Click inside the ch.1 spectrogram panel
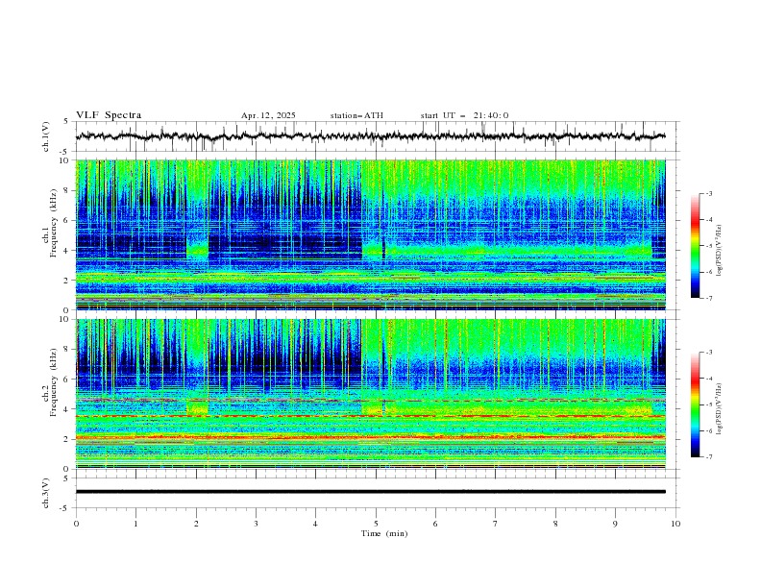 370,234
